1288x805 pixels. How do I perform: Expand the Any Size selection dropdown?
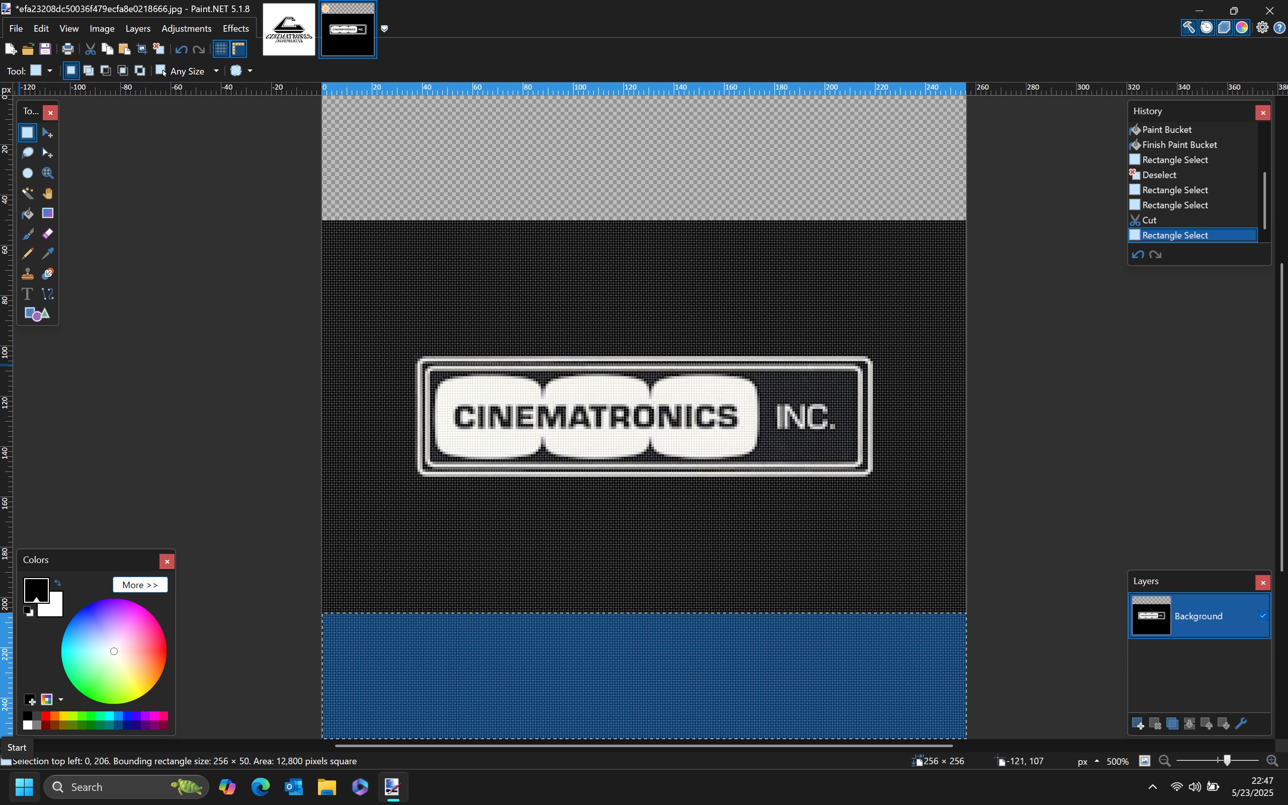point(216,71)
